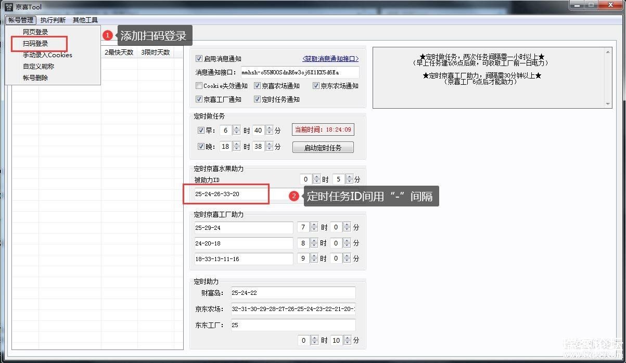Screen dimensions: 626x363
Task: Click the 当前时间 clock display
Action: pos(323,129)
